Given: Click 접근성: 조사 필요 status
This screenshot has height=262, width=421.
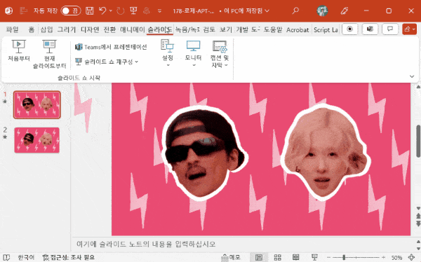Looking at the screenshot, I should point(69,257).
